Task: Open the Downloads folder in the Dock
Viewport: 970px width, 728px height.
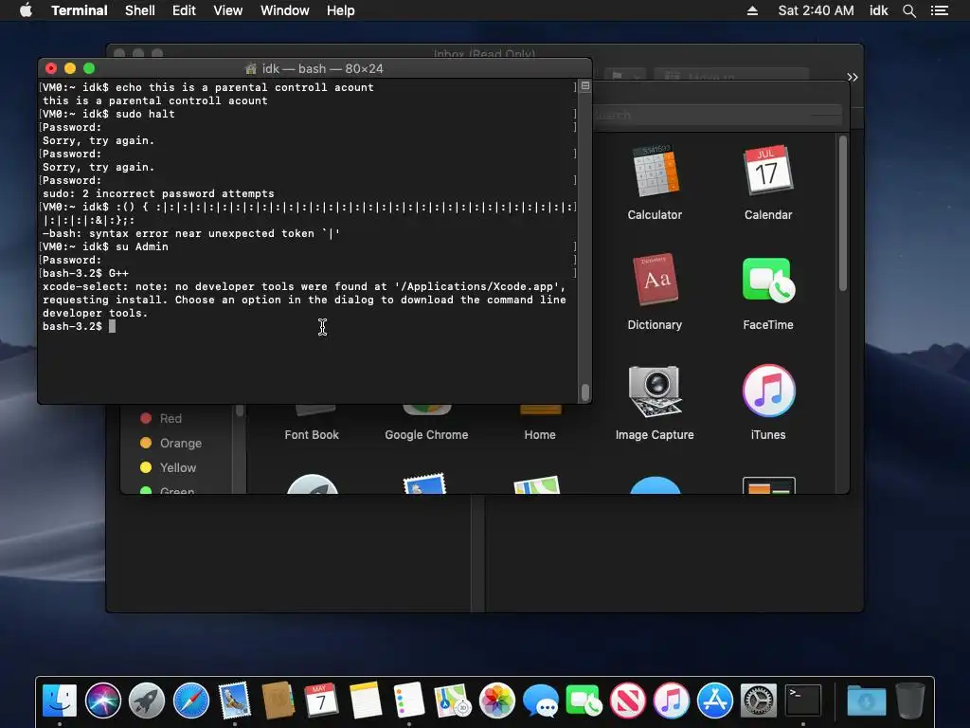Action: click(866, 701)
